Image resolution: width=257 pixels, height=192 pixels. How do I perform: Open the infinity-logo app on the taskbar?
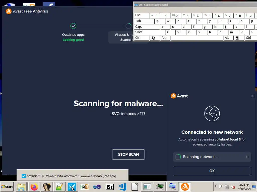tap(97, 186)
